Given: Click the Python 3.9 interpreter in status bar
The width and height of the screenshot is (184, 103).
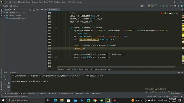Looking at the screenshot, I should coord(175,96).
